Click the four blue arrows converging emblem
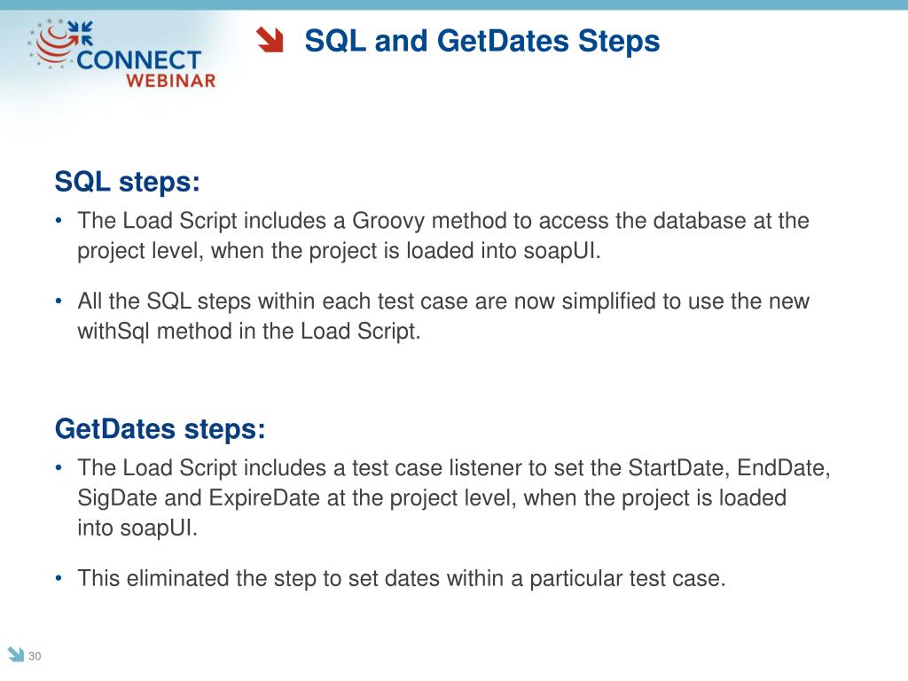The height and width of the screenshot is (681, 908). 80,34
